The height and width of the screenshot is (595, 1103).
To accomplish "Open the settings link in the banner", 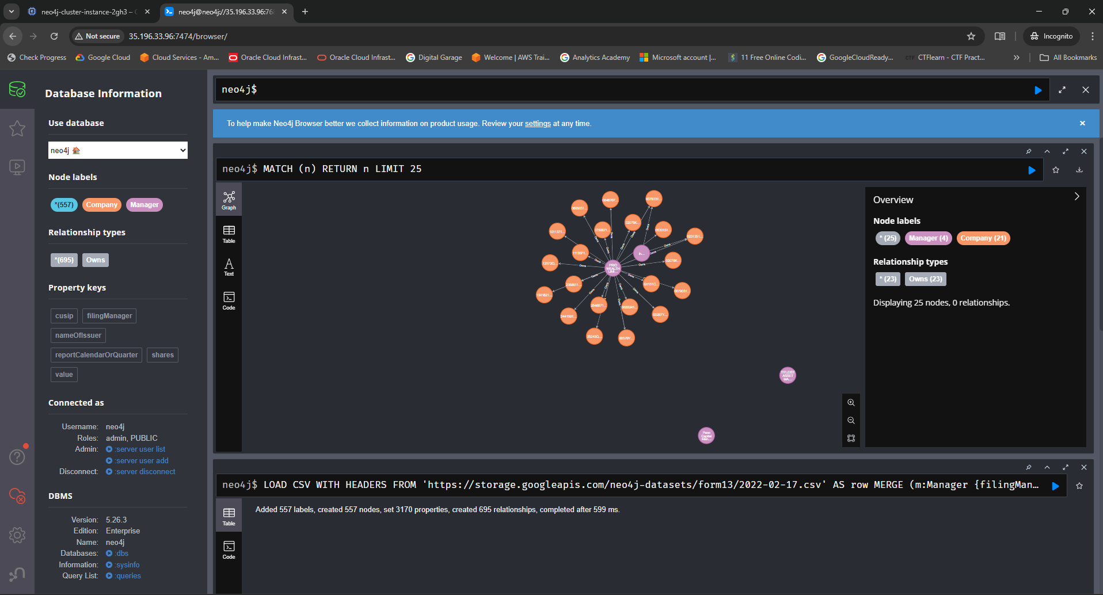I will click(538, 124).
